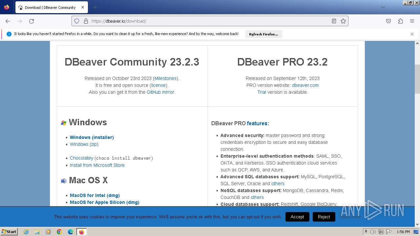The width and height of the screenshot is (420, 236).
Task: Launch Internet Explorer from taskbar
Action: point(26,232)
